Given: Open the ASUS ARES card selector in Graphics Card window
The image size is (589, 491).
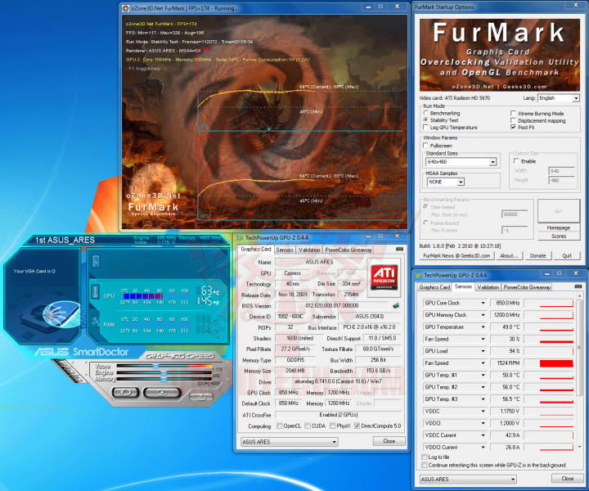Looking at the screenshot, I should tap(290, 442).
